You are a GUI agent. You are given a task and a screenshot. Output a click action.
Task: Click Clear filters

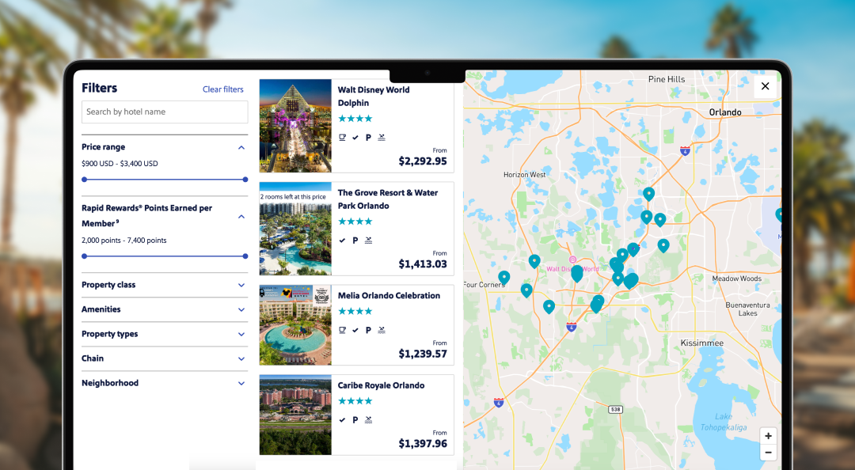click(222, 89)
